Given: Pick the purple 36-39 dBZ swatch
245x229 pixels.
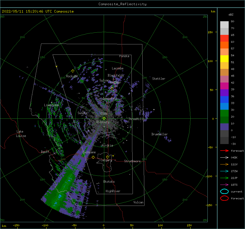Looking at the screenshot, I should pyautogui.click(x=224, y=93).
